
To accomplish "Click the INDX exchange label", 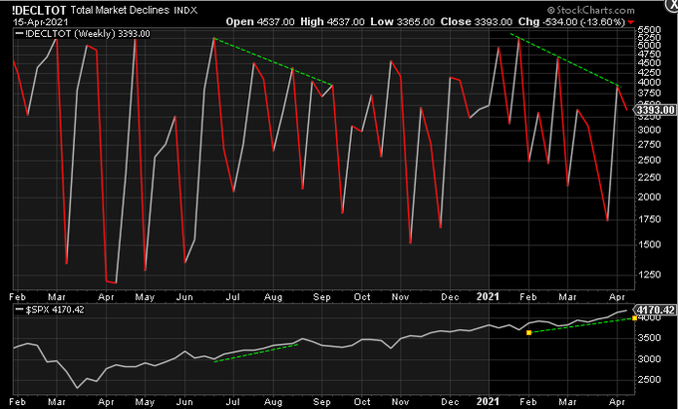I will tap(185, 10).
